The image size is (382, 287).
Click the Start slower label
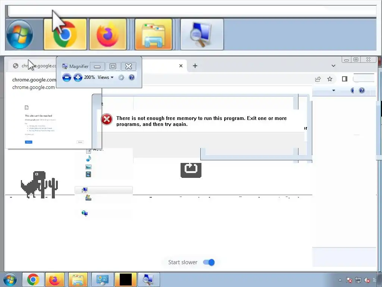point(183,262)
